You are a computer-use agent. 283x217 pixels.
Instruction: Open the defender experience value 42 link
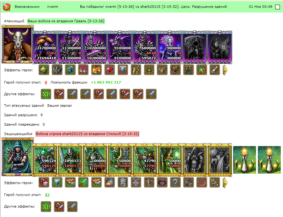47,195
